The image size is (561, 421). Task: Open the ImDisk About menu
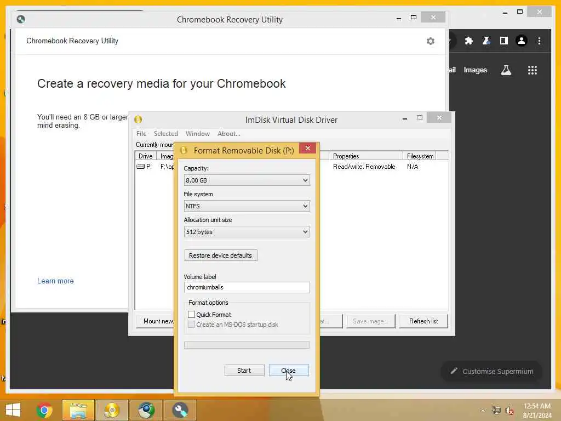(x=228, y=134)
